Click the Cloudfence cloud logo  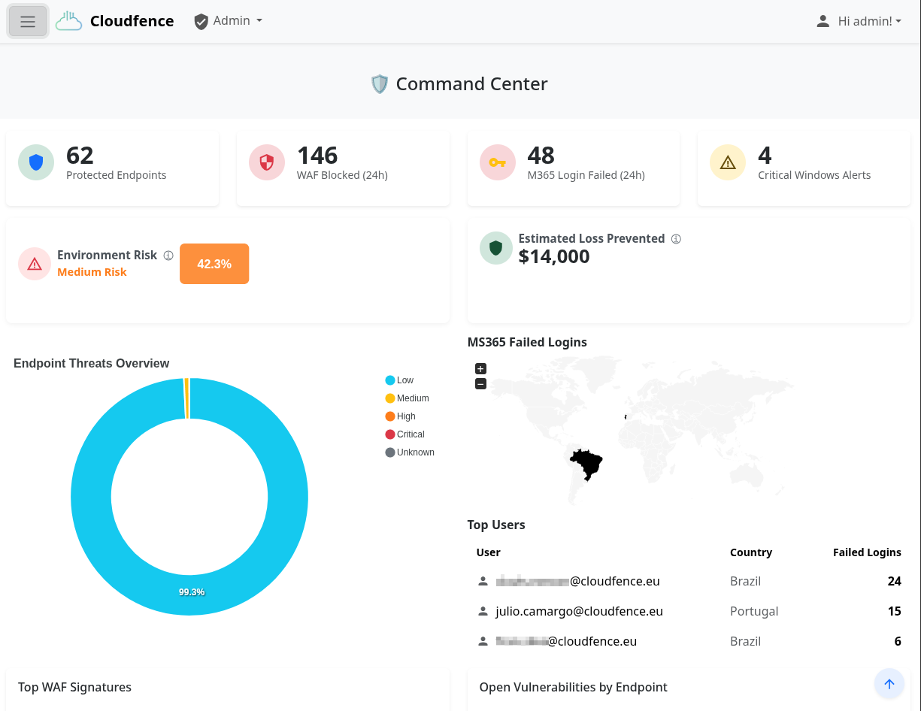pos(69,21)
